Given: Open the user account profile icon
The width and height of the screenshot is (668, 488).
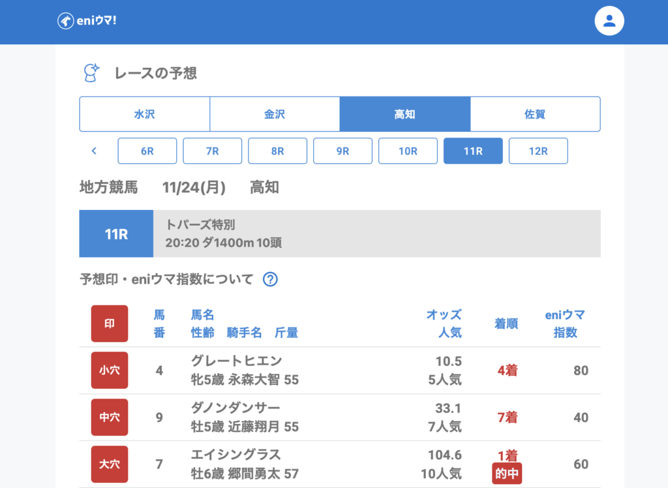Looking at the screenshot, I should pos(609,21).
